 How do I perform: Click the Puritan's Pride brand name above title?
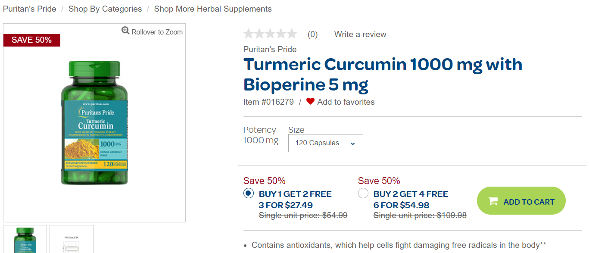(x=270, y=49)
